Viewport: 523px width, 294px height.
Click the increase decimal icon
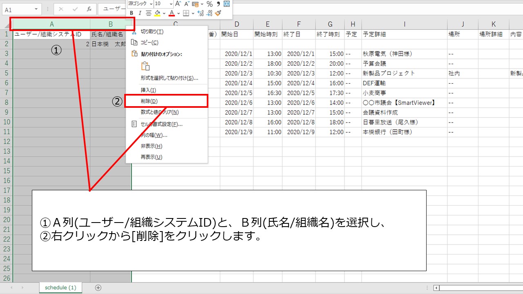coord(200,13)
